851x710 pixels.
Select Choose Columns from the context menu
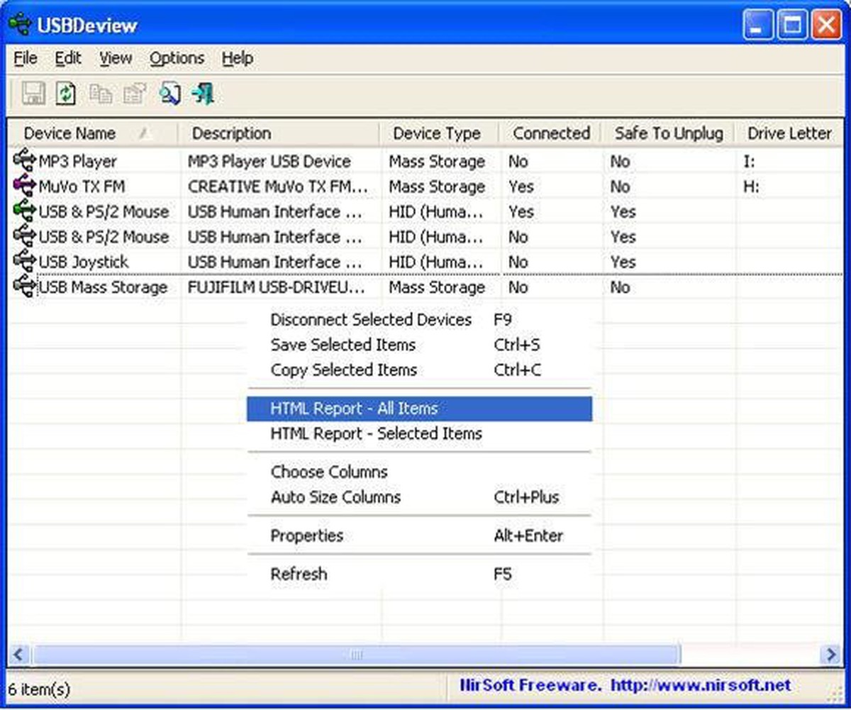328,472
